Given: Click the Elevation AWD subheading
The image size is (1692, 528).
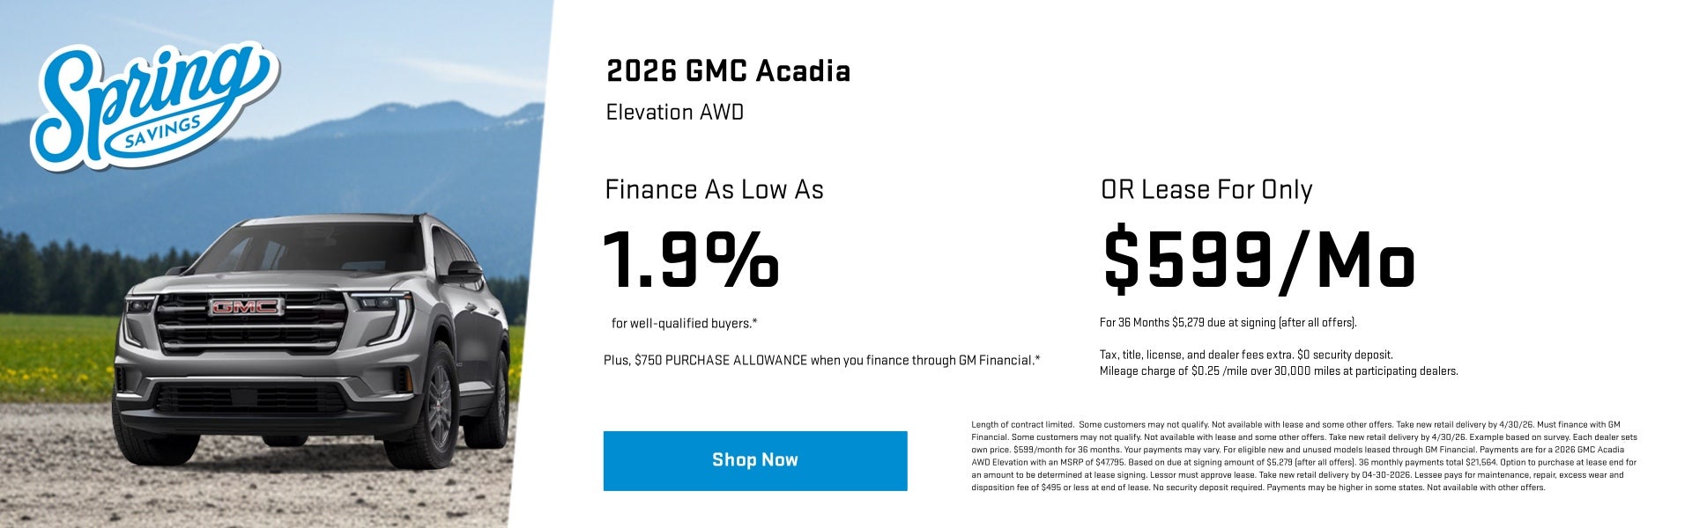Looking at the screenshot, I should [673, 114].
